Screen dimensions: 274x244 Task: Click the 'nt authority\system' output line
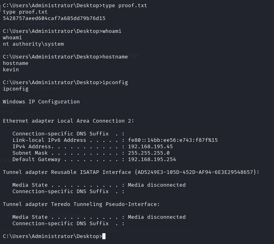(x=33, y=44)
